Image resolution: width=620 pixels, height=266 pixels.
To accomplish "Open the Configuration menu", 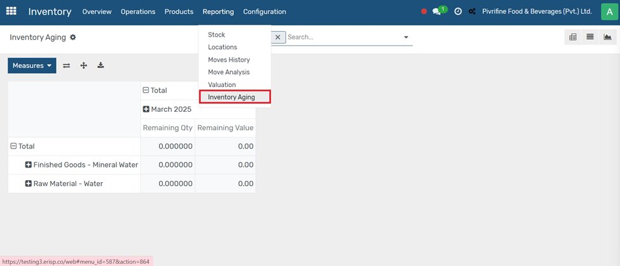I will pyautogui.click(x=265, y=12).
